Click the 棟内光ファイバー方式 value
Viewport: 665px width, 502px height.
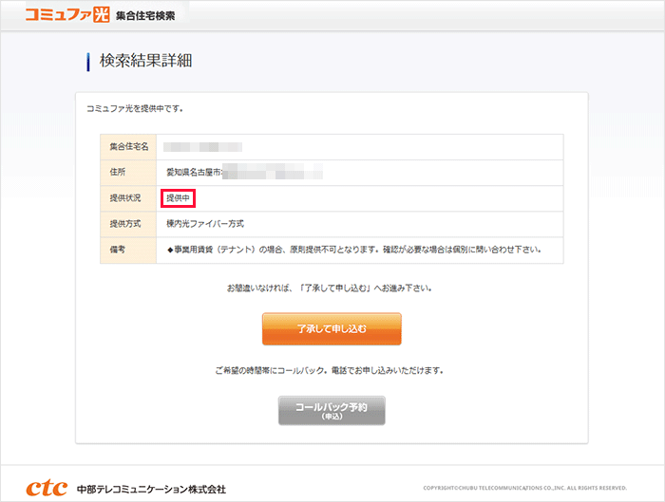205,224
